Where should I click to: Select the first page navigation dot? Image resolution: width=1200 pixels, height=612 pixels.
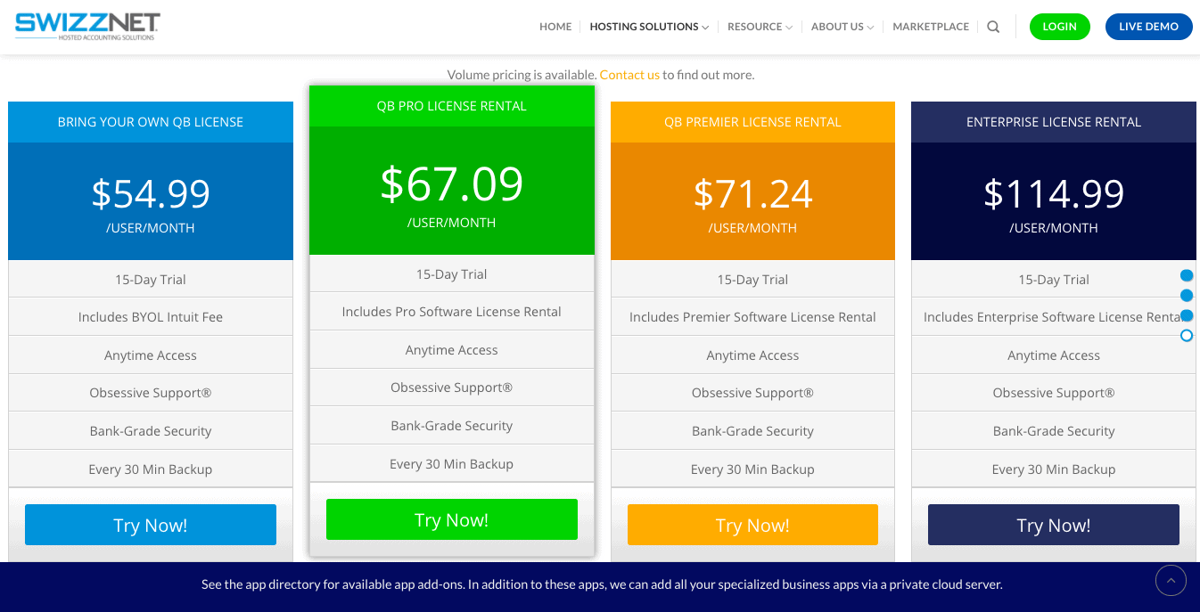(x=1187, y=276)
